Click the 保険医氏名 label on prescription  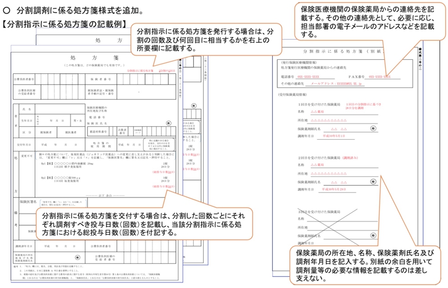click(97, 123)
